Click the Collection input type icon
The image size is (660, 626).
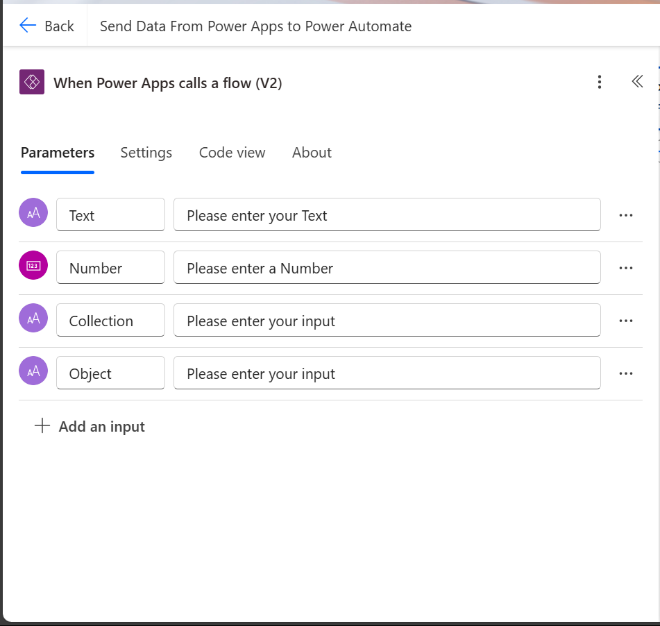[33, 318]
